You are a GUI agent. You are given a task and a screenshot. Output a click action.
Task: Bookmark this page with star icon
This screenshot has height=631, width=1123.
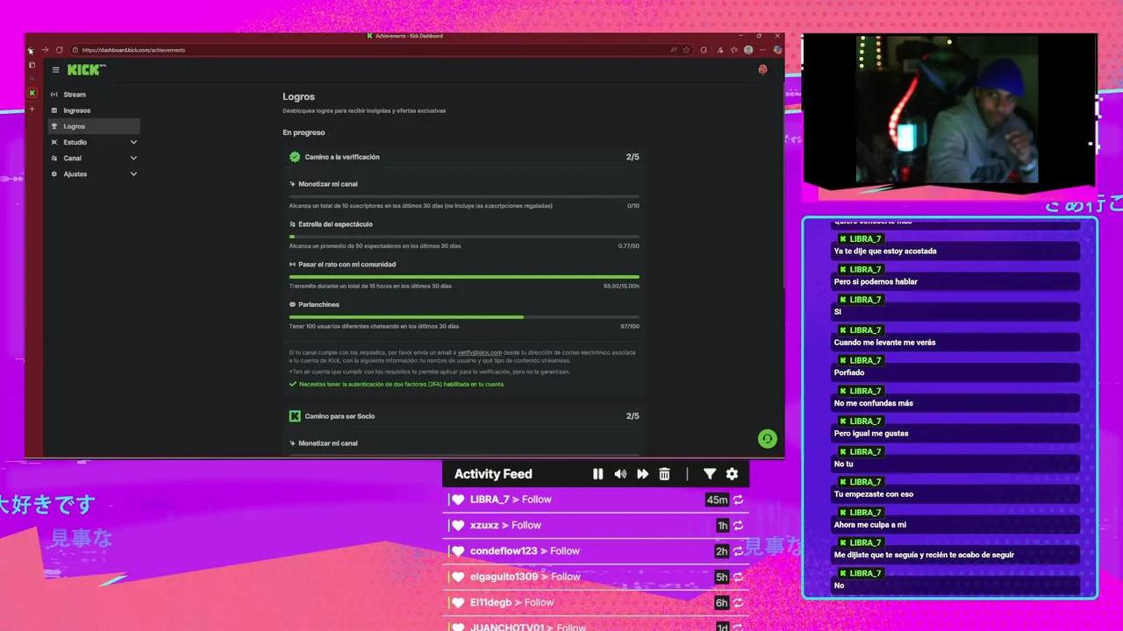[x=686, y=50]
